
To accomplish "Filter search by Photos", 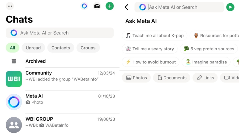I will point(136,78).
